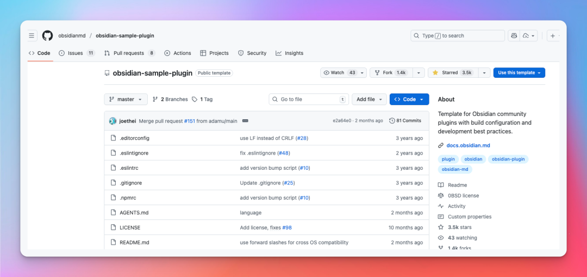Click the README.md file icon
Image resolution: width=587 pixels, height=277 pixels.
click(114, 243)
